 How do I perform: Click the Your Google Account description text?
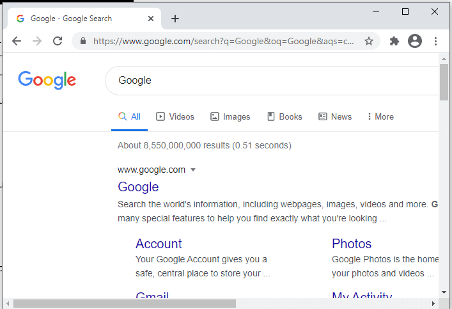pos(203,266)
